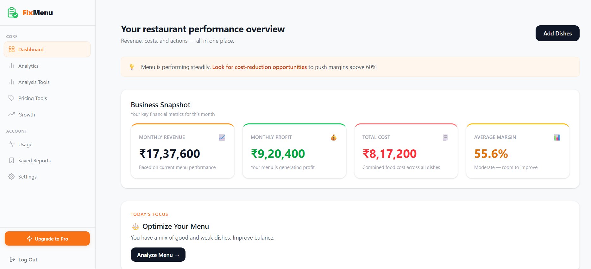Click the lightning bolt icon on Upgrade

(30, 239)
